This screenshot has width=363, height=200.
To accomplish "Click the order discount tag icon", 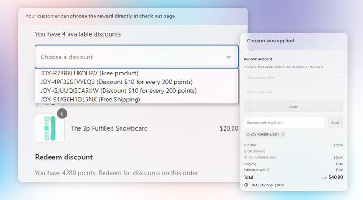I will [x=246, y=157].
